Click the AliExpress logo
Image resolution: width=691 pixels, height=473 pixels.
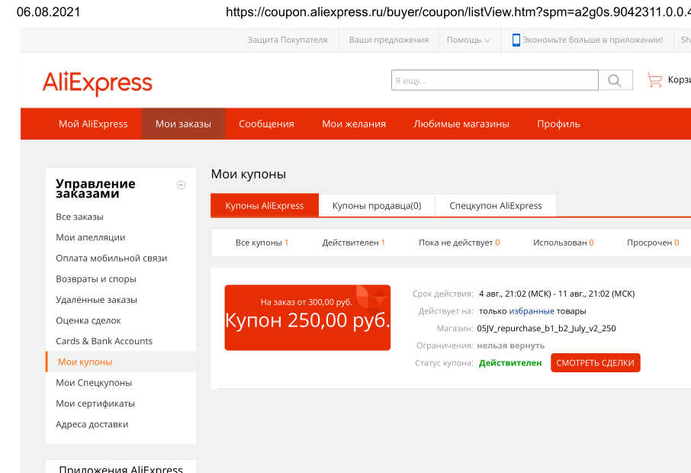pos(97,83)
